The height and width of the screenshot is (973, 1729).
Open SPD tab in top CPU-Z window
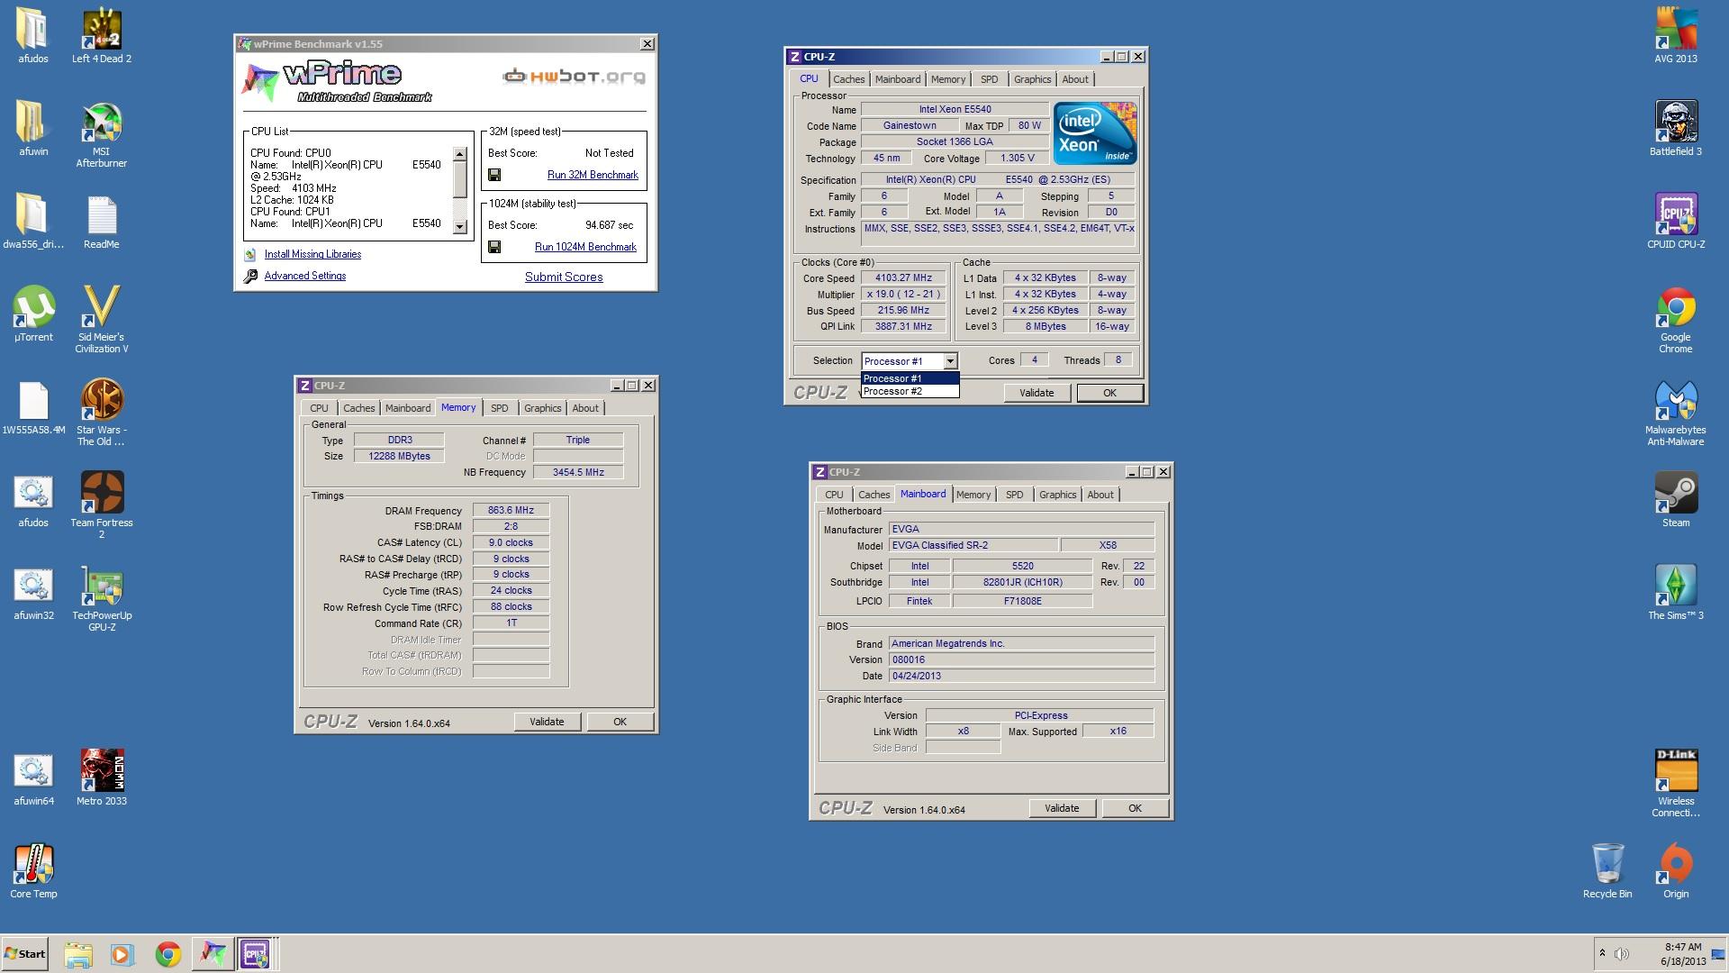pyautogui.click(x=989, y=79)
